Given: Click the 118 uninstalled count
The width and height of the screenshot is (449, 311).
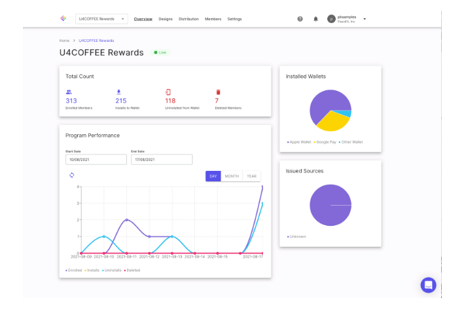Looking at the screenshot, I should point(170,101).
